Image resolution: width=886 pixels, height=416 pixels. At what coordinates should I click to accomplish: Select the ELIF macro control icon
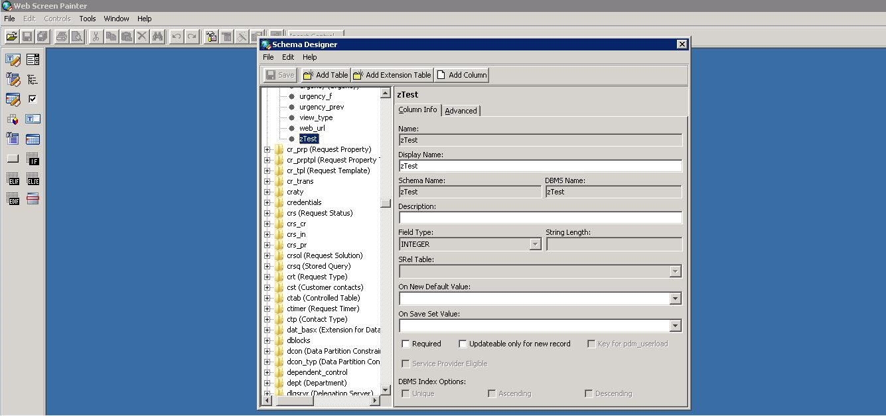click(13, 179)
